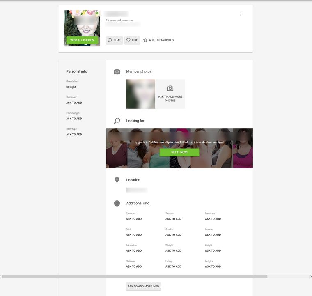Click the map pin icon beside Location

pos(117,180)
